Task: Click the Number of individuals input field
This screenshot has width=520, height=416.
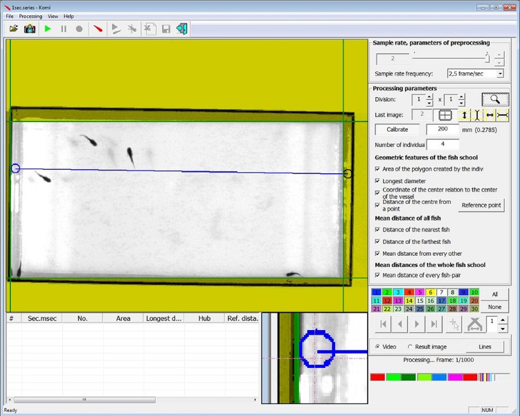Action: (442, 144)
